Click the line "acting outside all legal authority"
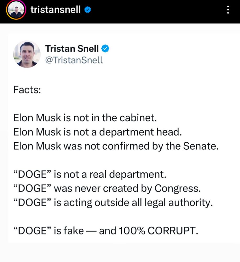 [x=113, y=203]
